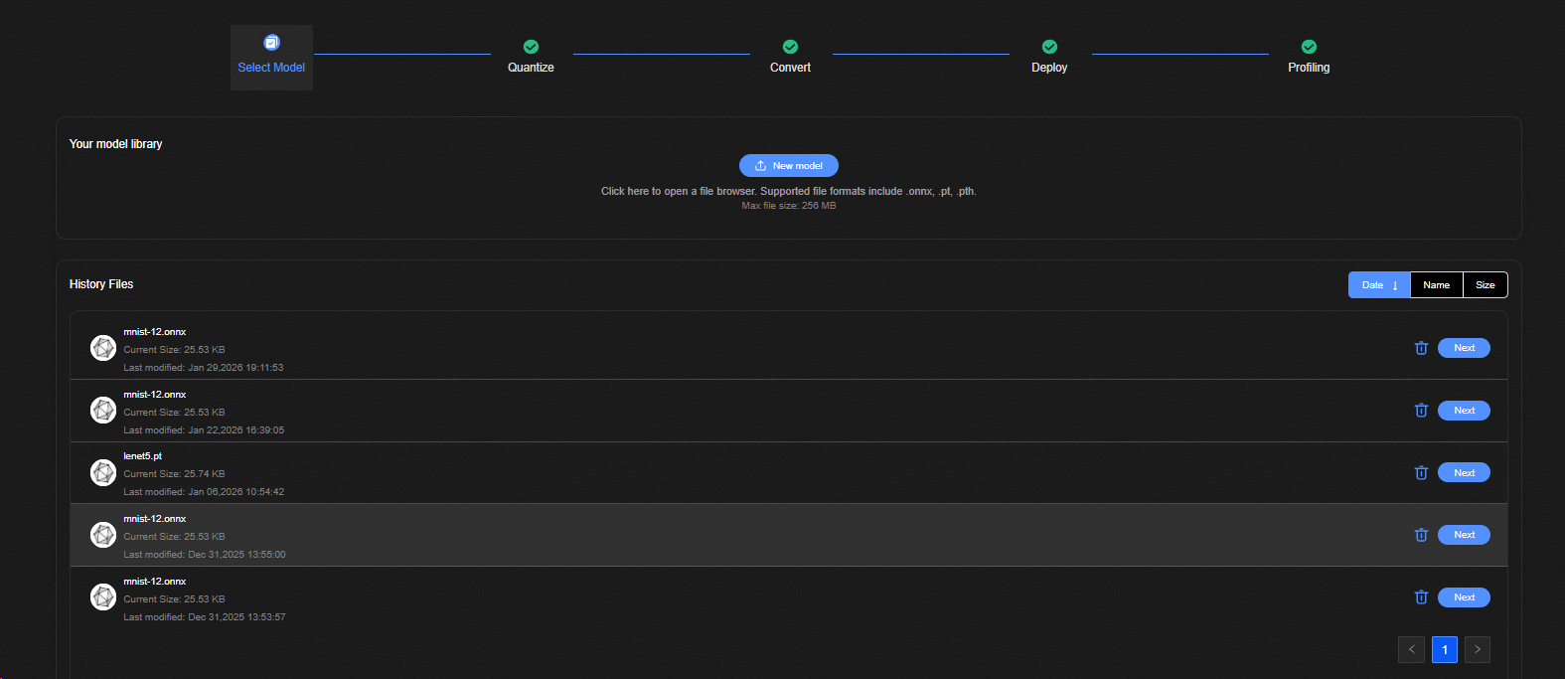
Task: Upload a New model
Action: click(x=788, y=166)
